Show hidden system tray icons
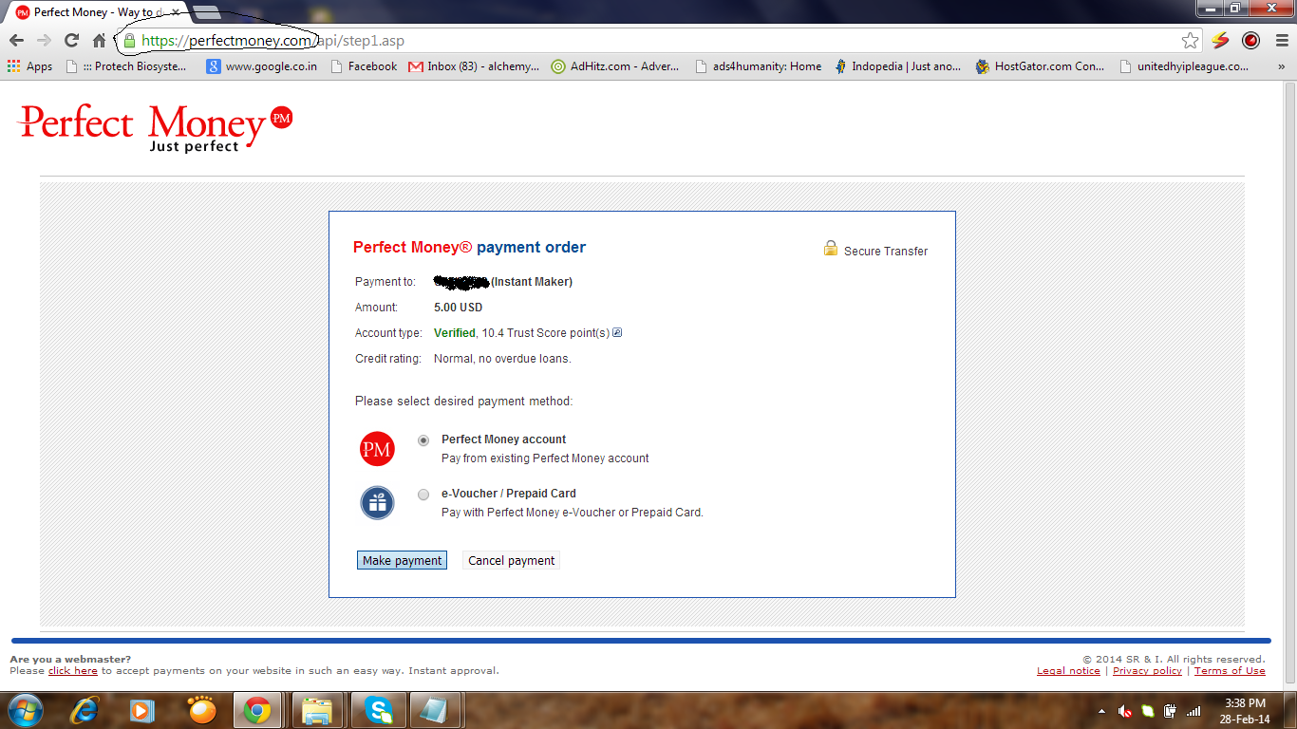 tap(1101, 711)
